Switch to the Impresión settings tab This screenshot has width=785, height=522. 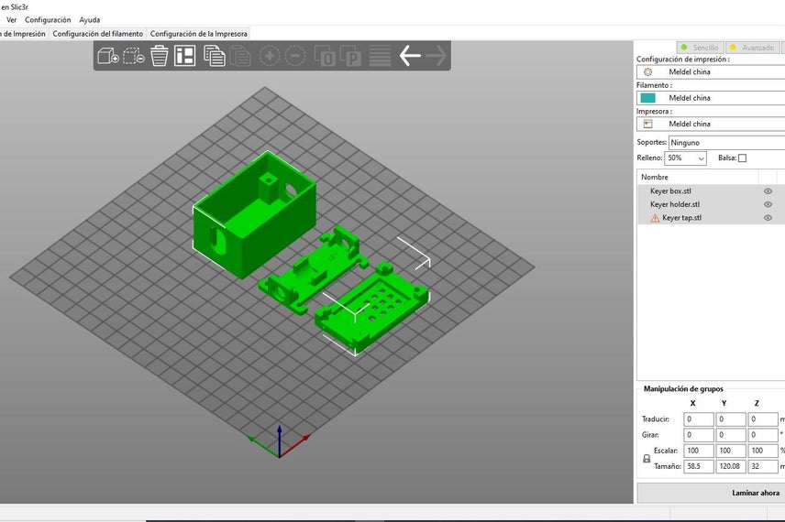tap(24, 34)
